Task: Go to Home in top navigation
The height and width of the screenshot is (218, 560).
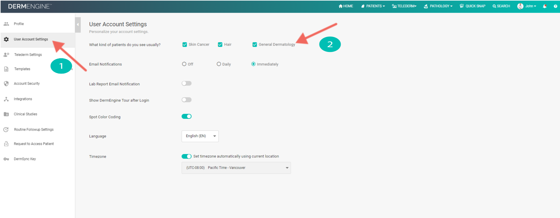Action: [x=346, y=6]
